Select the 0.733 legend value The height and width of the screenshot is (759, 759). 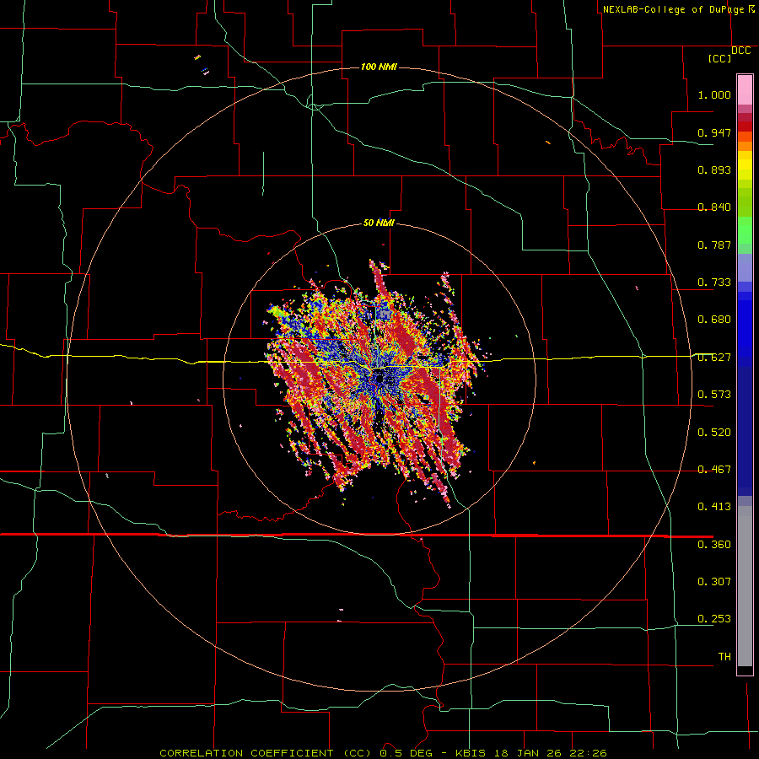click(x=714, y=283)
